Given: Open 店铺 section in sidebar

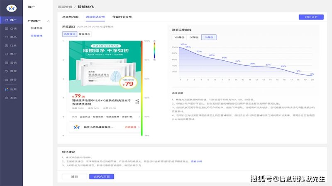Looking at the screenshot, I should 12,29.
